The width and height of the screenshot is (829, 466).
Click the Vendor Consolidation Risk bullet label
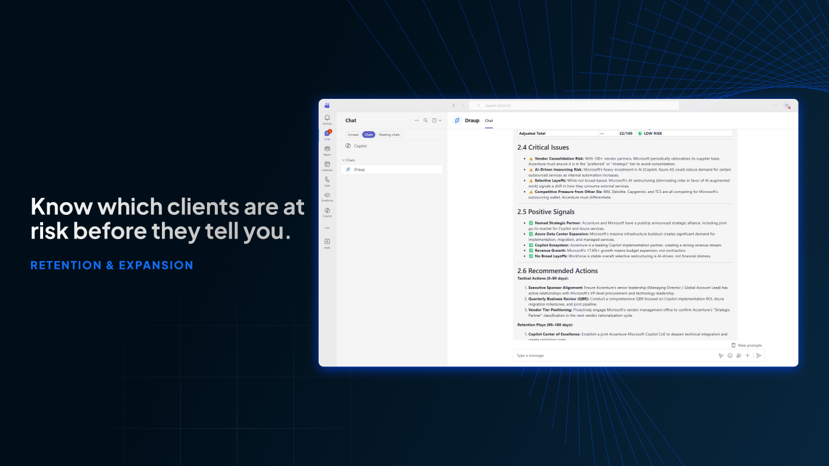pos(559,158)
